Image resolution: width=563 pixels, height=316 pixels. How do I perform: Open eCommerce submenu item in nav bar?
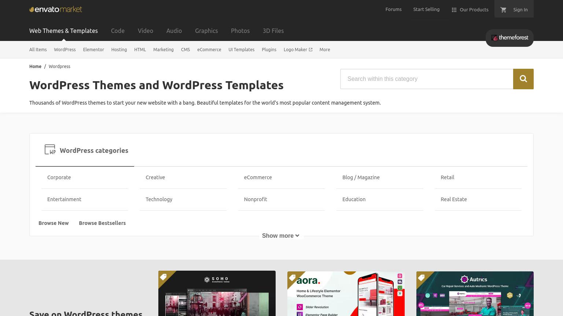tap(209, 50)
